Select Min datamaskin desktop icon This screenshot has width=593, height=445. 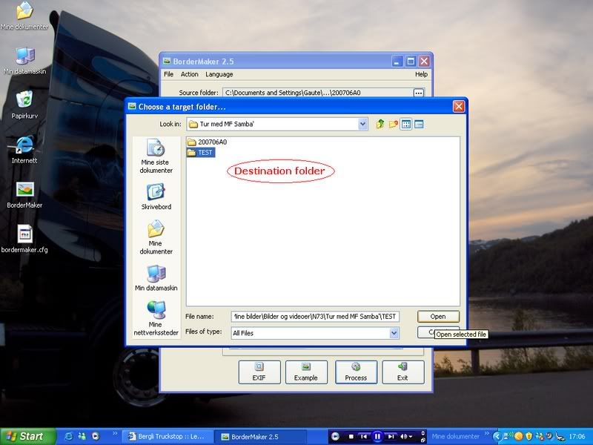pyautogui.click(x=25, y=61)
